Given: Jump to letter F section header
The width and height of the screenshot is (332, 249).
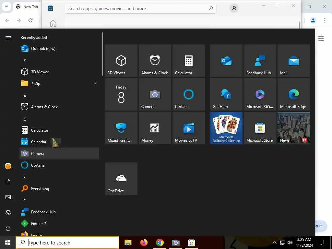Looking at the screenshot, I should [25, 201].
